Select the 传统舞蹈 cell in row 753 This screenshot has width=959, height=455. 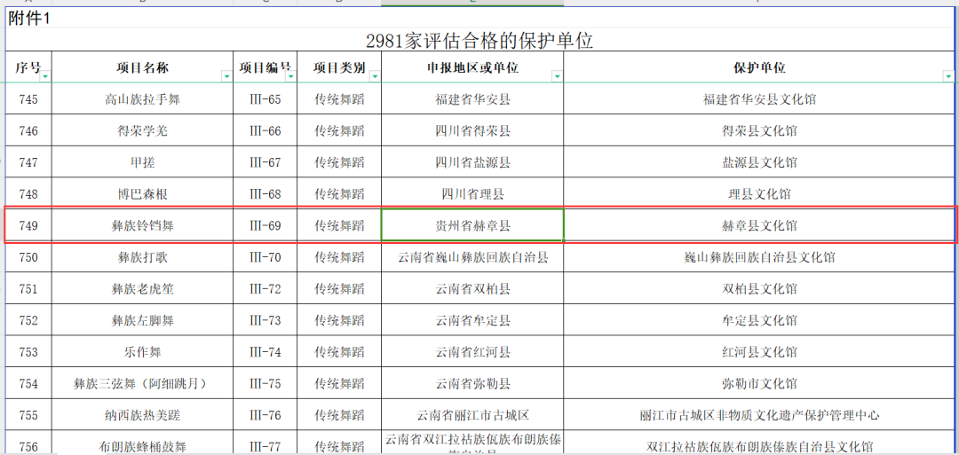click(339, 352)
